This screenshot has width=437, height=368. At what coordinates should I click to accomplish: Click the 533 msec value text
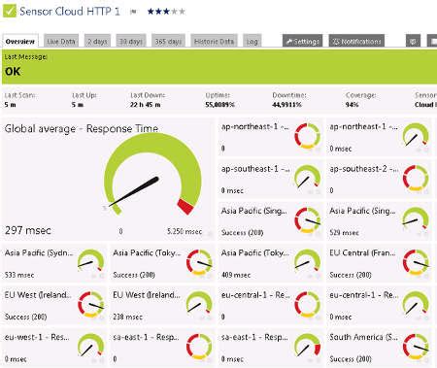tap(19, 275)
